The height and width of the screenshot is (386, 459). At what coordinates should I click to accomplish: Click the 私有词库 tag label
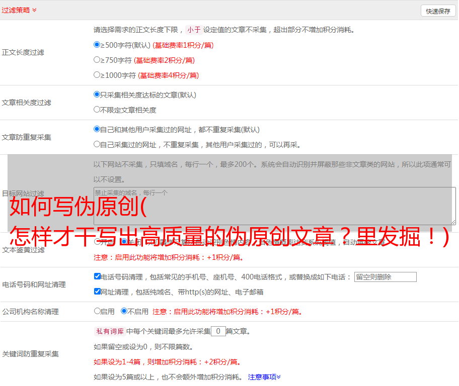pos(109,331)
